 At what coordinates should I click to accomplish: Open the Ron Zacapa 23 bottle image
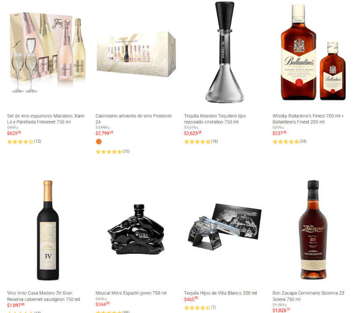313,230
